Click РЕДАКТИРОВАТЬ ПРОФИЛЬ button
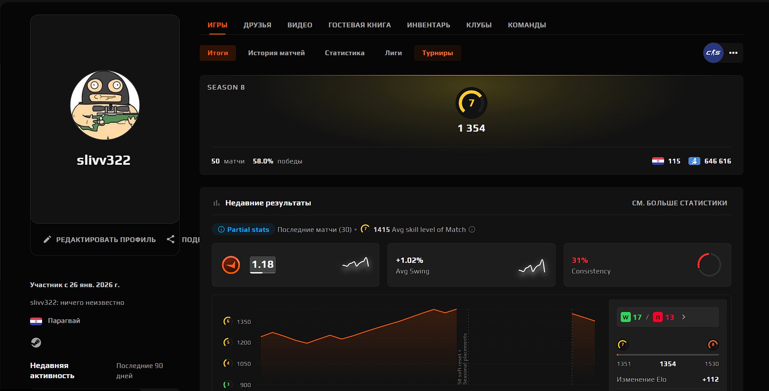769x391 pixels. pyautogui.click(x=100, y=239)
